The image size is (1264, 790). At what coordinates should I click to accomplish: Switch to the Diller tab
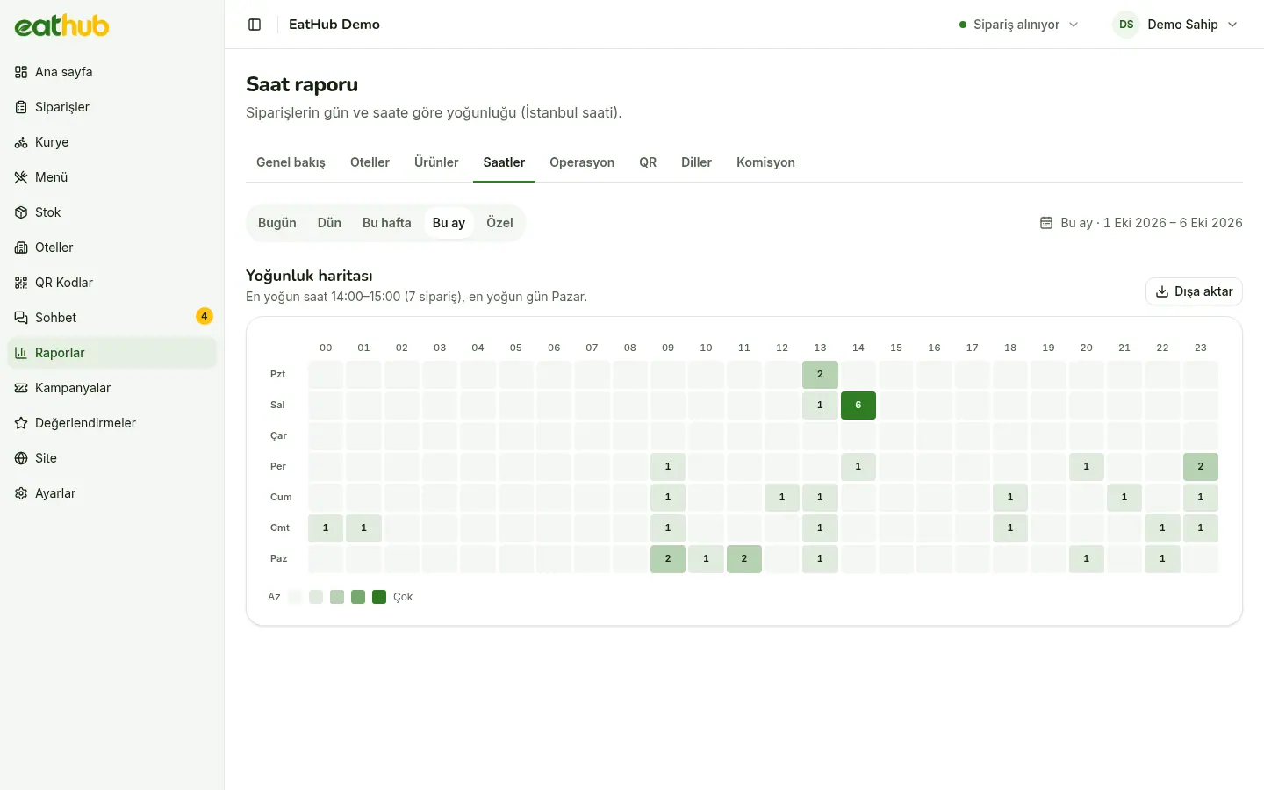click(696, 162)
